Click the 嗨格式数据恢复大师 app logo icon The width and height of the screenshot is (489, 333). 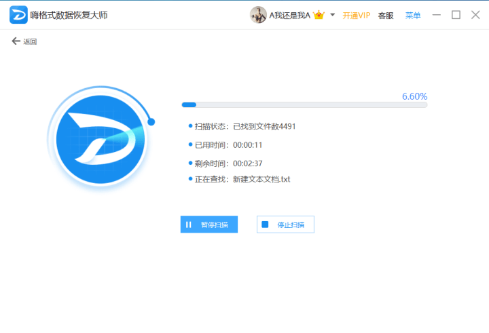(x=18, y=15)
